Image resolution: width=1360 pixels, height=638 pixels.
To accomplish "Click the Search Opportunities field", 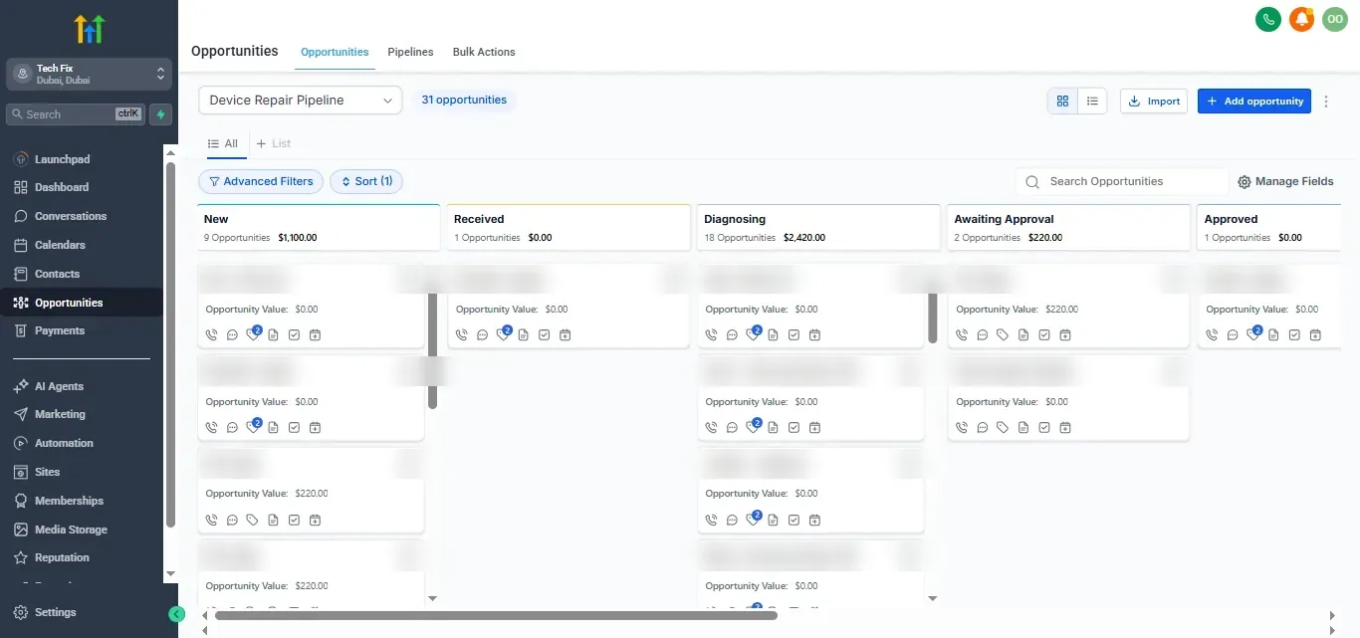I will point(1122,182).
